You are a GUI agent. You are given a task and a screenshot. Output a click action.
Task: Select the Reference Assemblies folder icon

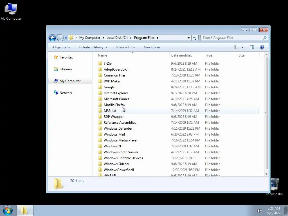100,123
